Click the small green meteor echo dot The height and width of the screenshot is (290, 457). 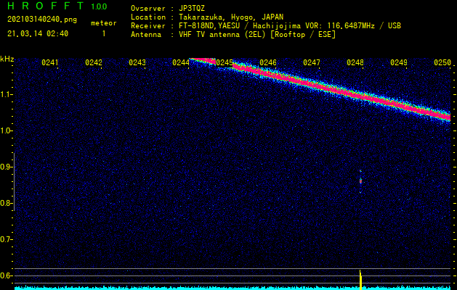click(x=360, y=180)
